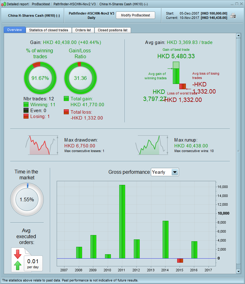Screen dimensions: 245x284
Task: Click the printer icon in header
Action: click(233, 16)
